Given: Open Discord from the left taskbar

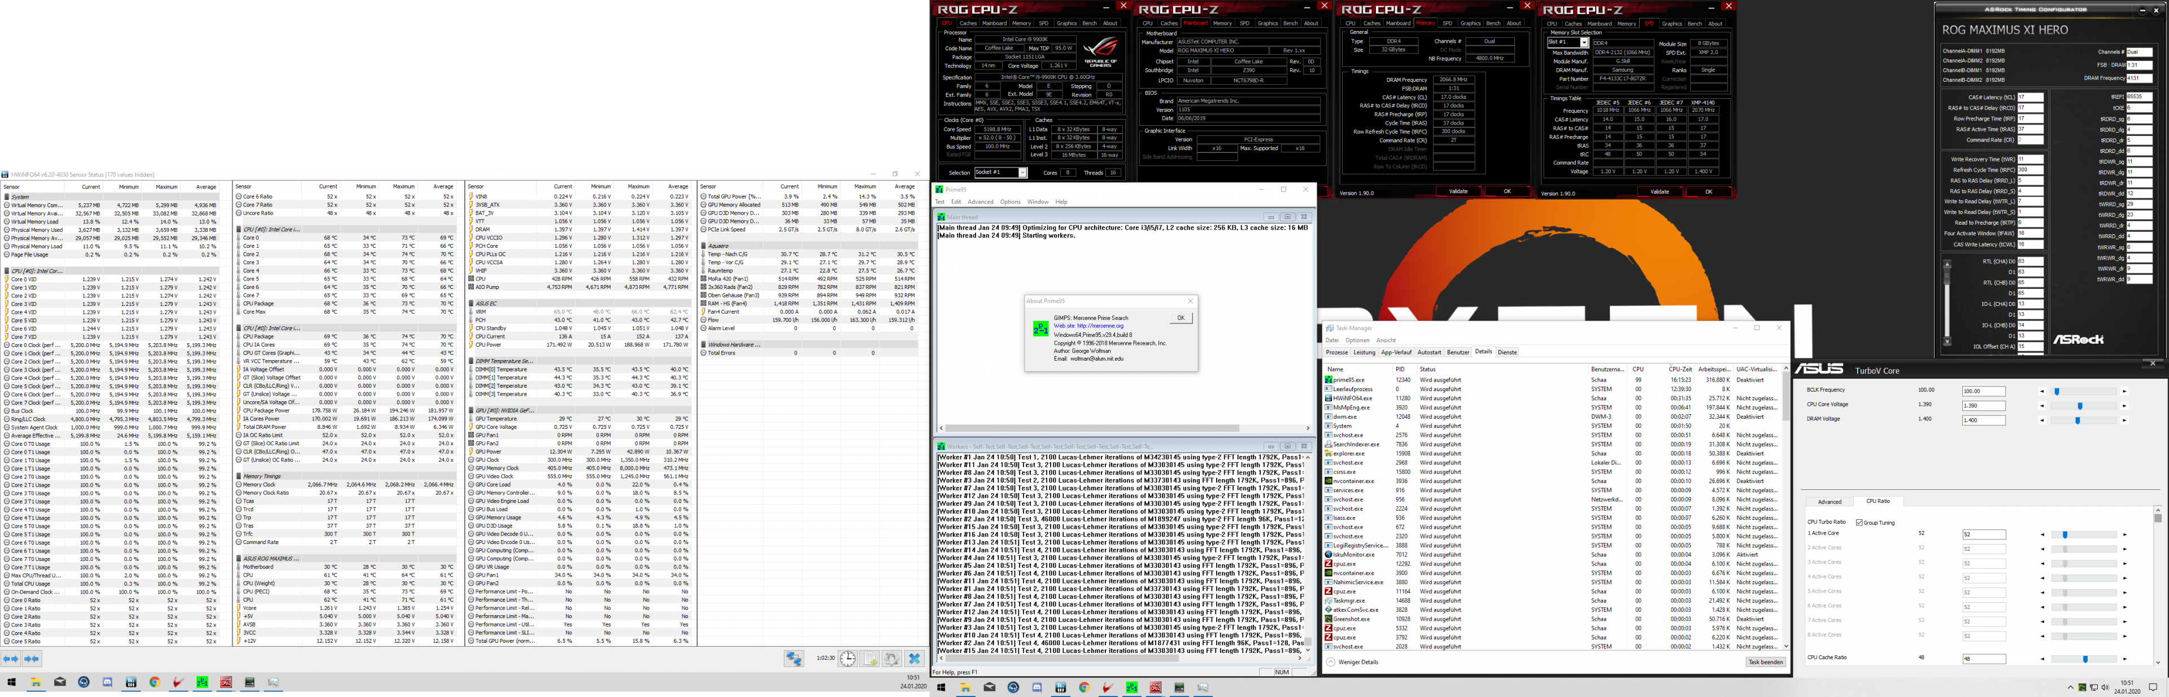Looking at the screenshot, I should click(x=108, y=683).
